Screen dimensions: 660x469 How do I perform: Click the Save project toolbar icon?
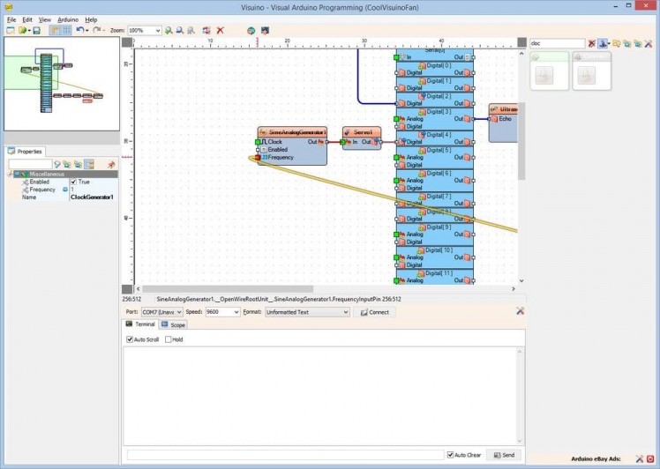pos(36,30)
